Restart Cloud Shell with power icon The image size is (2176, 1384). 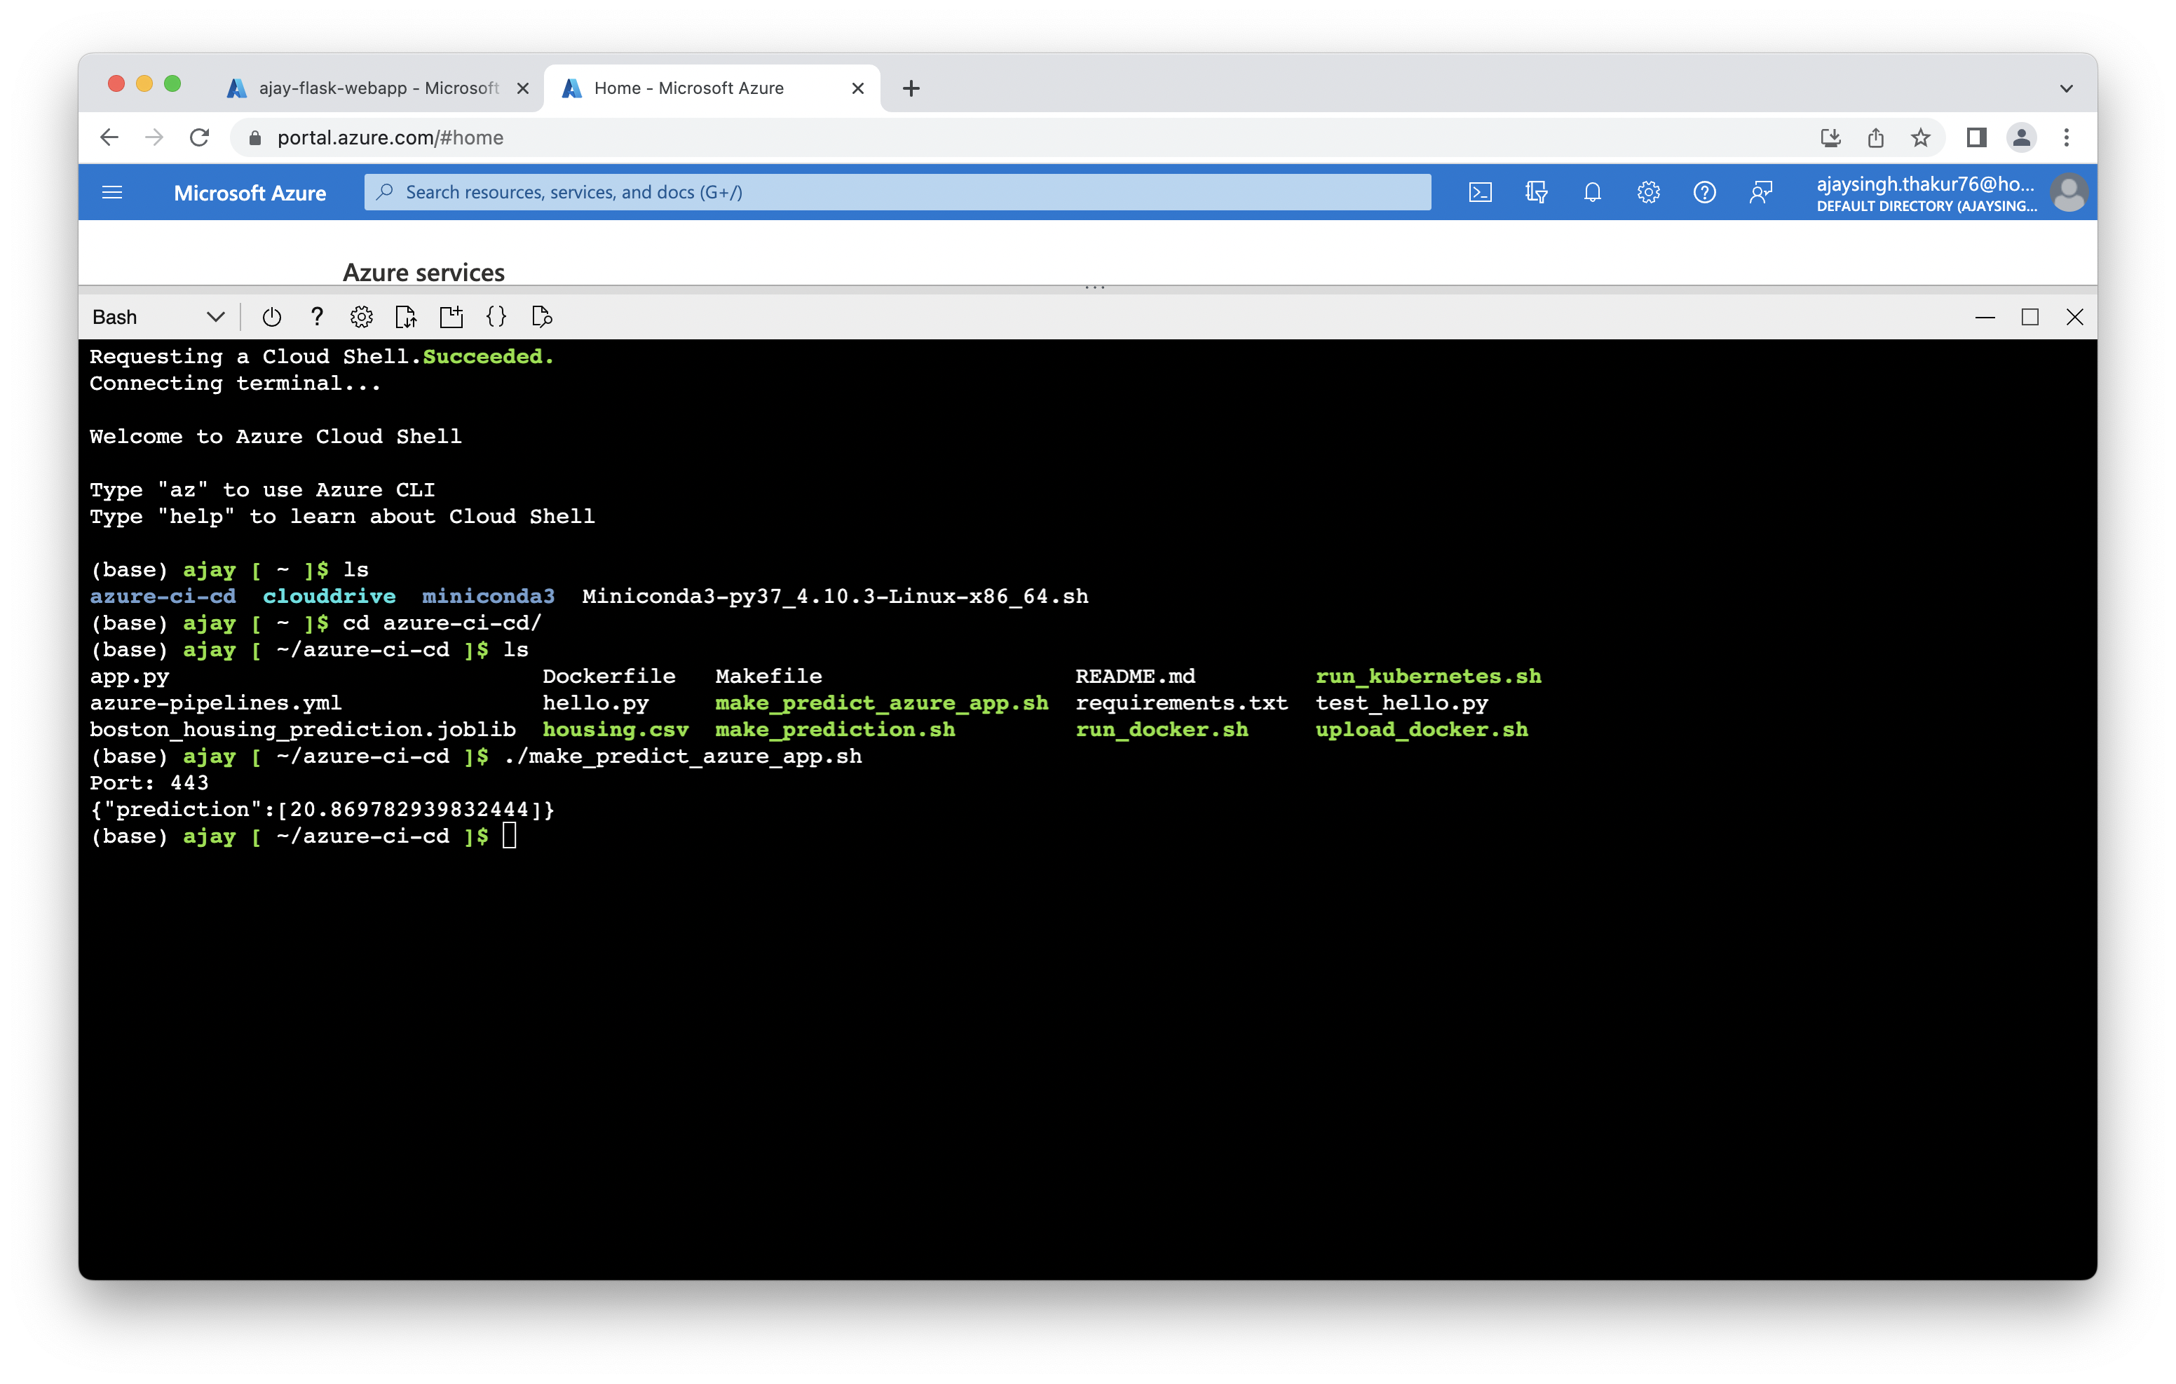[x=271, y=318]
